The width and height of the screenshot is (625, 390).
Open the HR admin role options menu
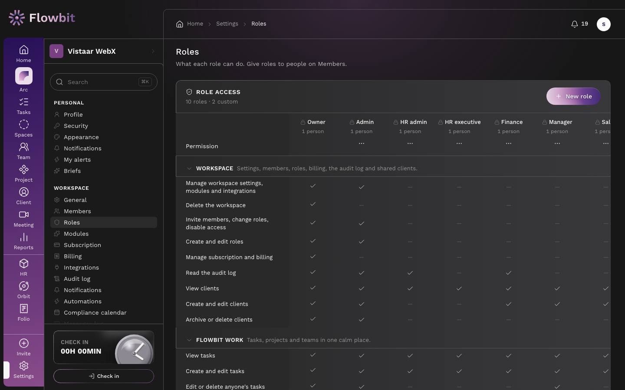(410, 143)
